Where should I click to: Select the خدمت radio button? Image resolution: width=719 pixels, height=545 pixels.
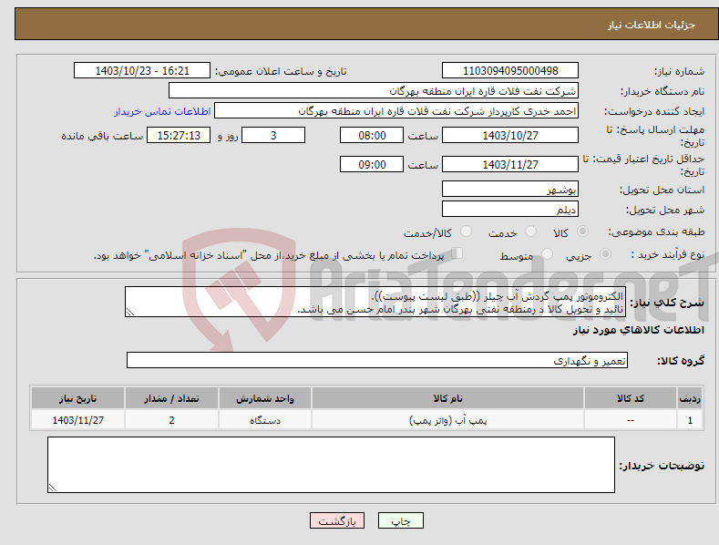530,231
